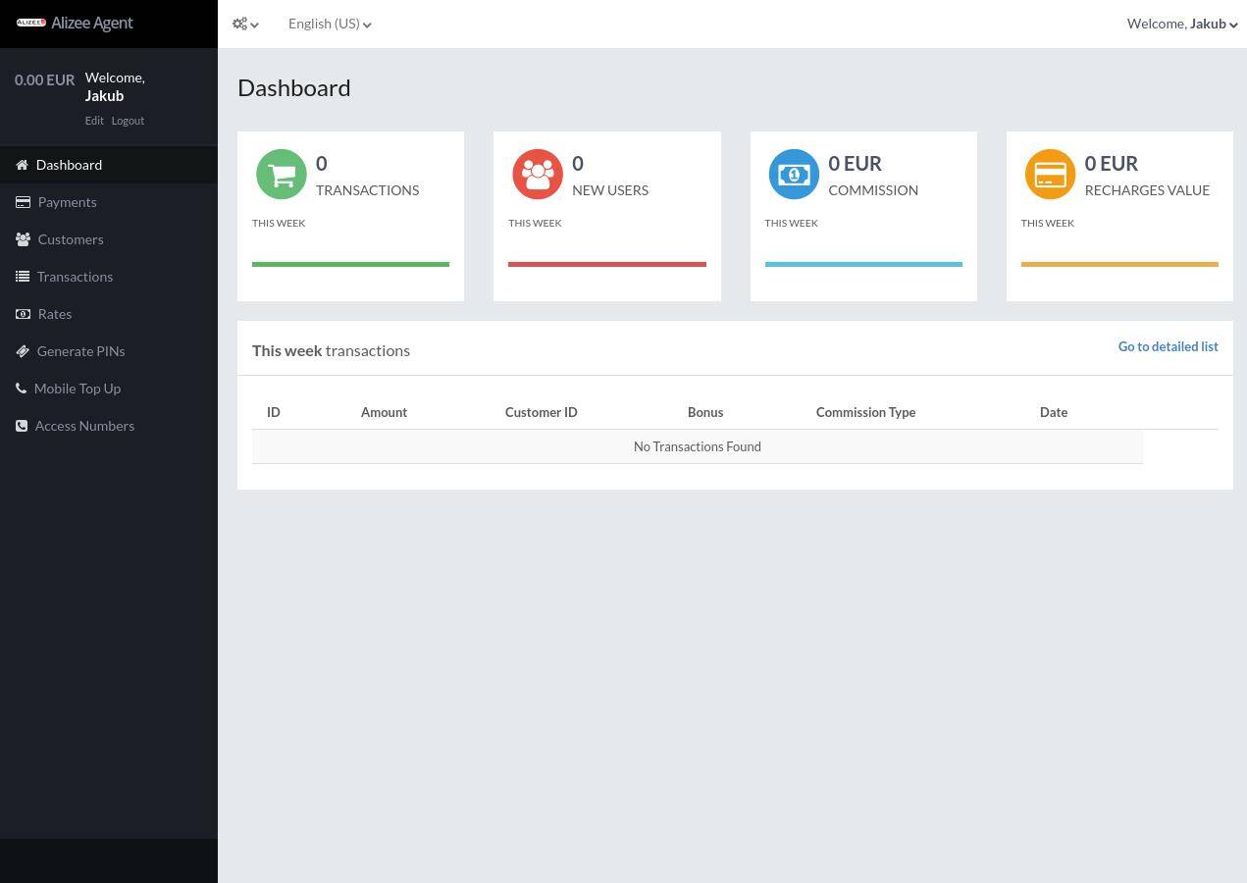Click the Dashboard home icon
This screenshot has width=1247, height=883.
coord(22,165)
